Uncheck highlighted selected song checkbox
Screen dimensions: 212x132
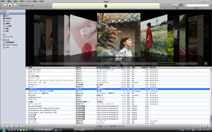pos(29,89)
